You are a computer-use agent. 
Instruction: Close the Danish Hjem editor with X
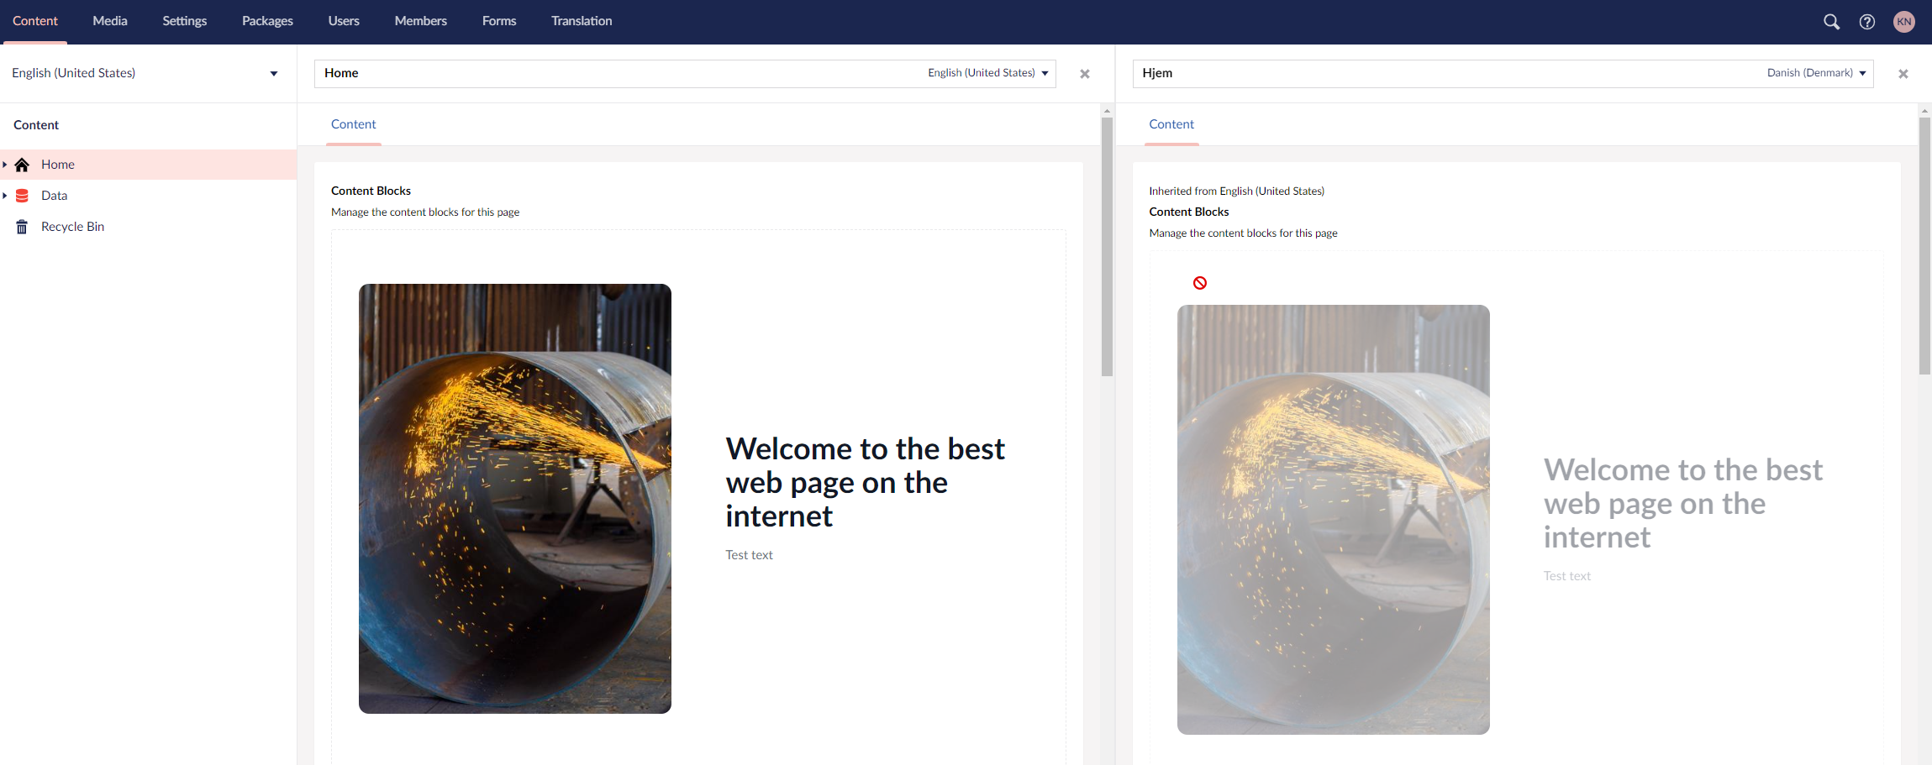(1903, 73)
